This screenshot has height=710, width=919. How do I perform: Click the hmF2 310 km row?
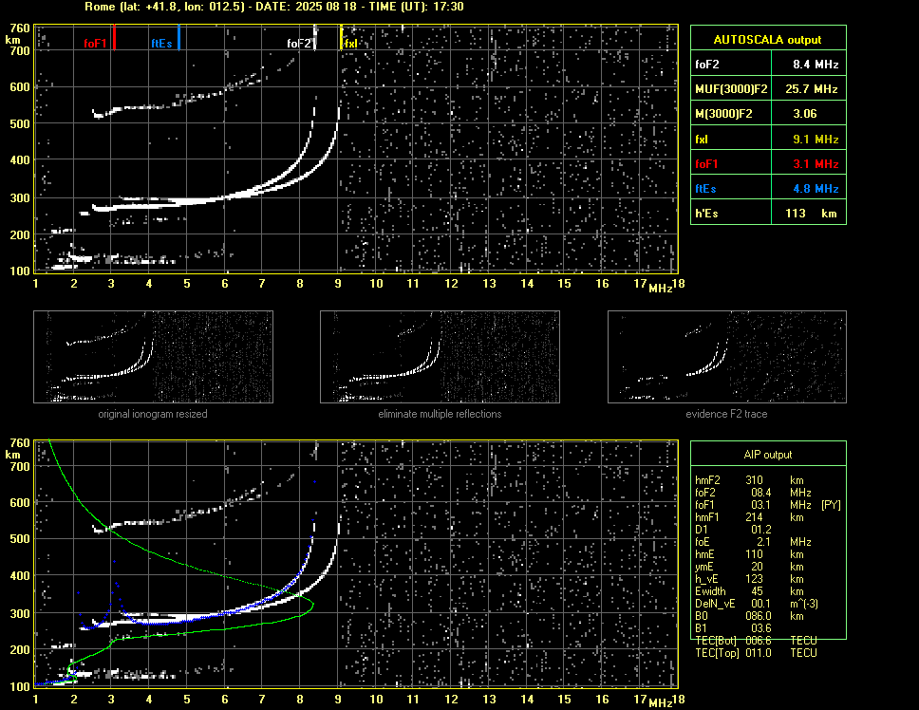[x=751, y=479]
